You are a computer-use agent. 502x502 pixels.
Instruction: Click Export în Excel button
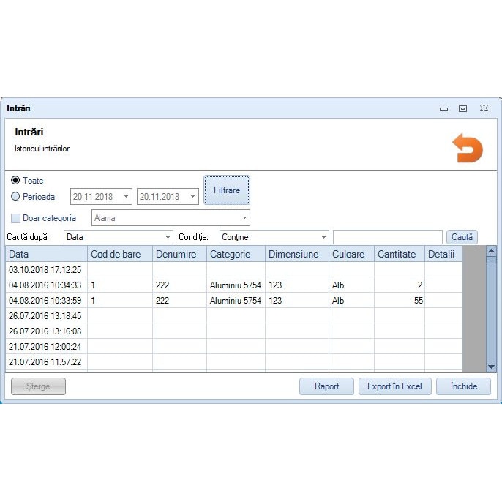pyautogui.click(x=394, y=386)
